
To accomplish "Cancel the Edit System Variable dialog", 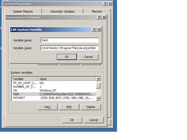I will [x=88, y=57].
